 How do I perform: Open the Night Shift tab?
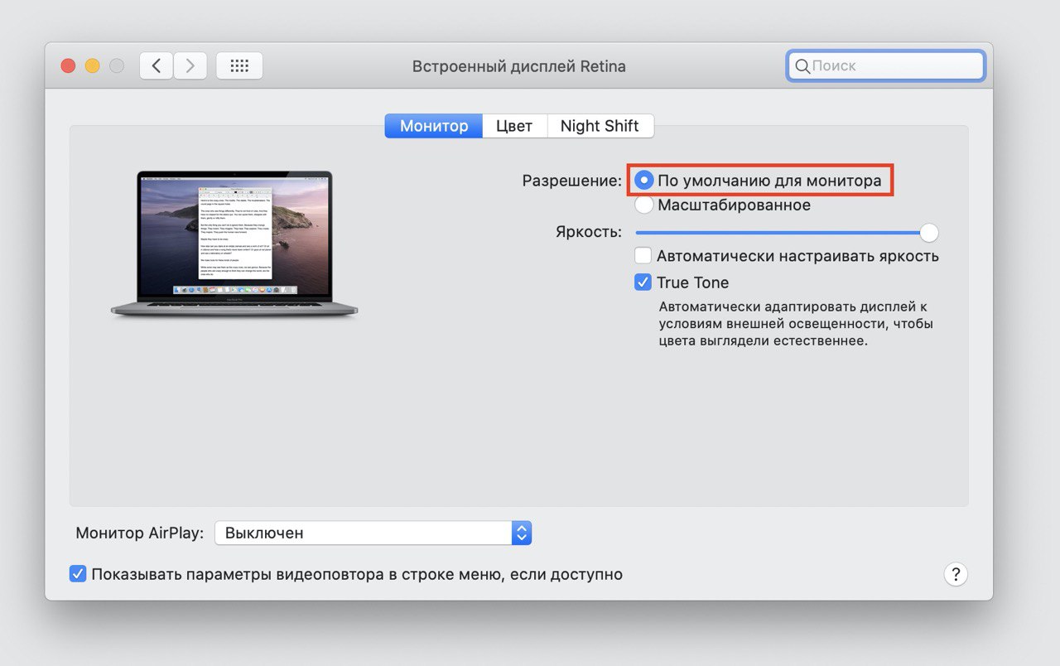pyautogui.click(x=600, y=126)
